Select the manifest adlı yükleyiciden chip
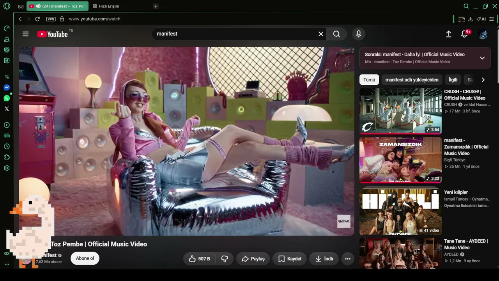Viewport: 499px width, 281px height. [x=412, y=80]
